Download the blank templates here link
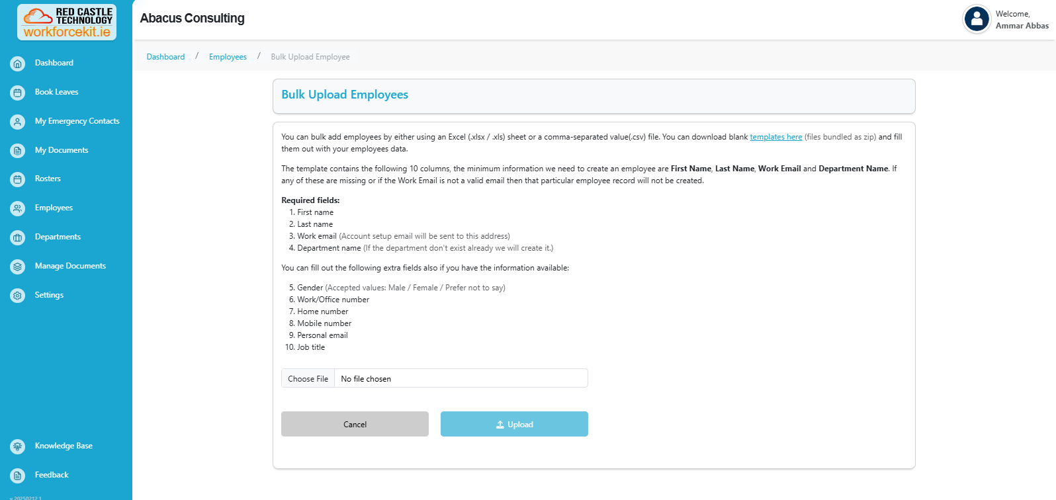 tap(775, 137)
